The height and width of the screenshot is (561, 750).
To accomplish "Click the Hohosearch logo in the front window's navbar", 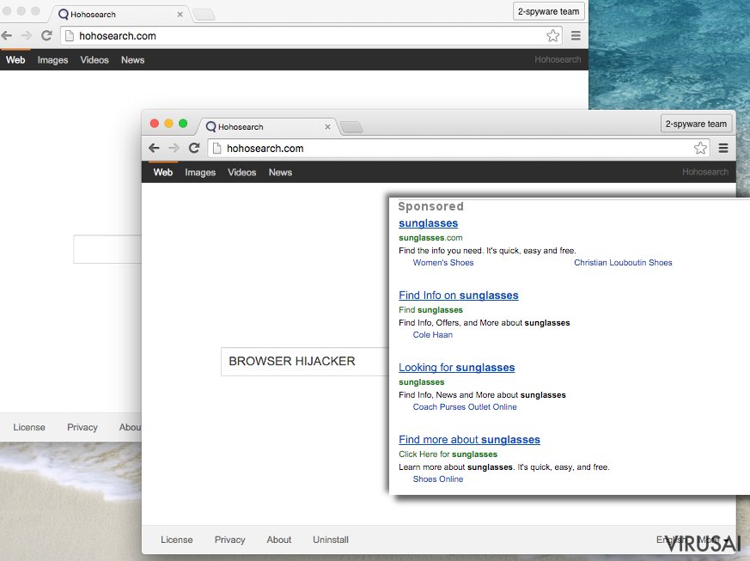I will point(705,172).
